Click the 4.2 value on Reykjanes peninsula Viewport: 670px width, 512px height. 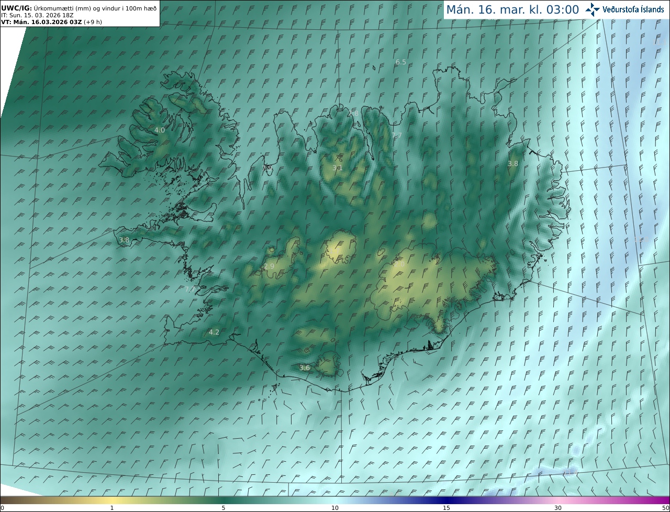point(214,332)
